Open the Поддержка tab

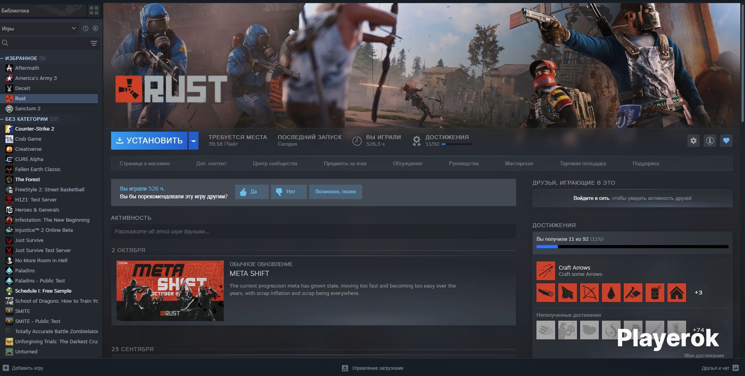[x=646, y=163]
